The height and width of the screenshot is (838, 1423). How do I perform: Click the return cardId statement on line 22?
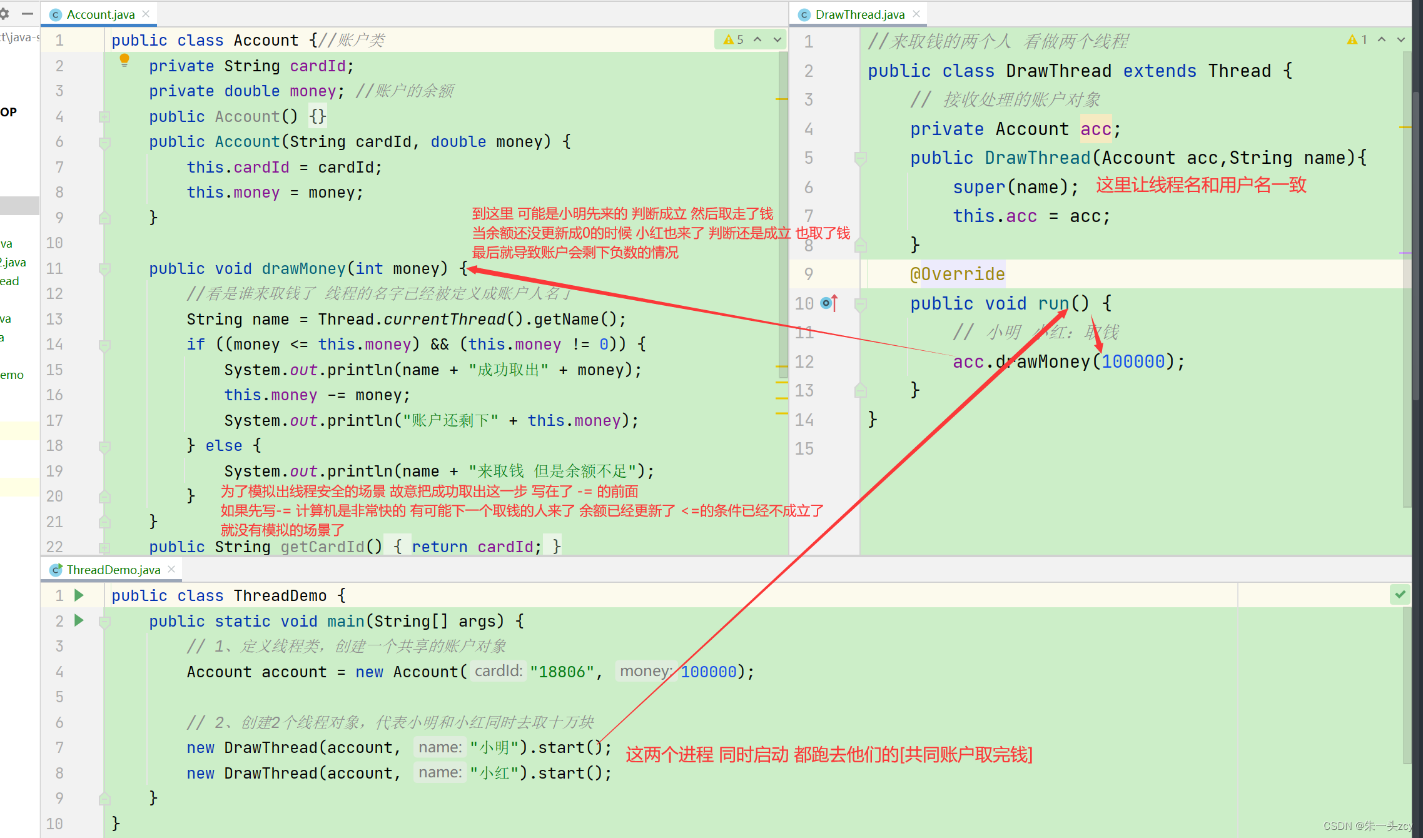[477, 547]
